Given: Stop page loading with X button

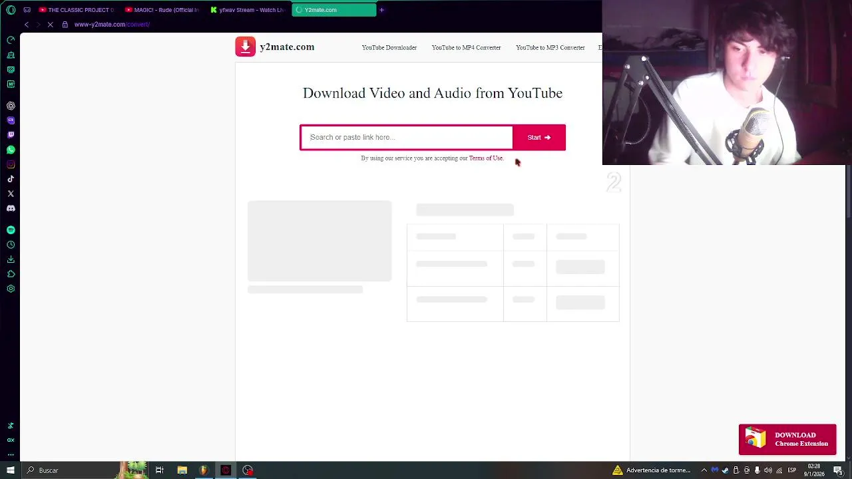Looking at the screenshot, I should (x=50, y=25).
